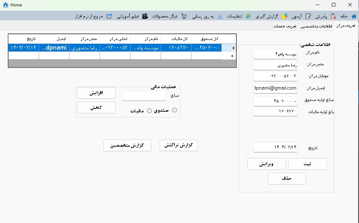Click the مبلغ amount input field

pyautogui.click(x=144, y=96)
